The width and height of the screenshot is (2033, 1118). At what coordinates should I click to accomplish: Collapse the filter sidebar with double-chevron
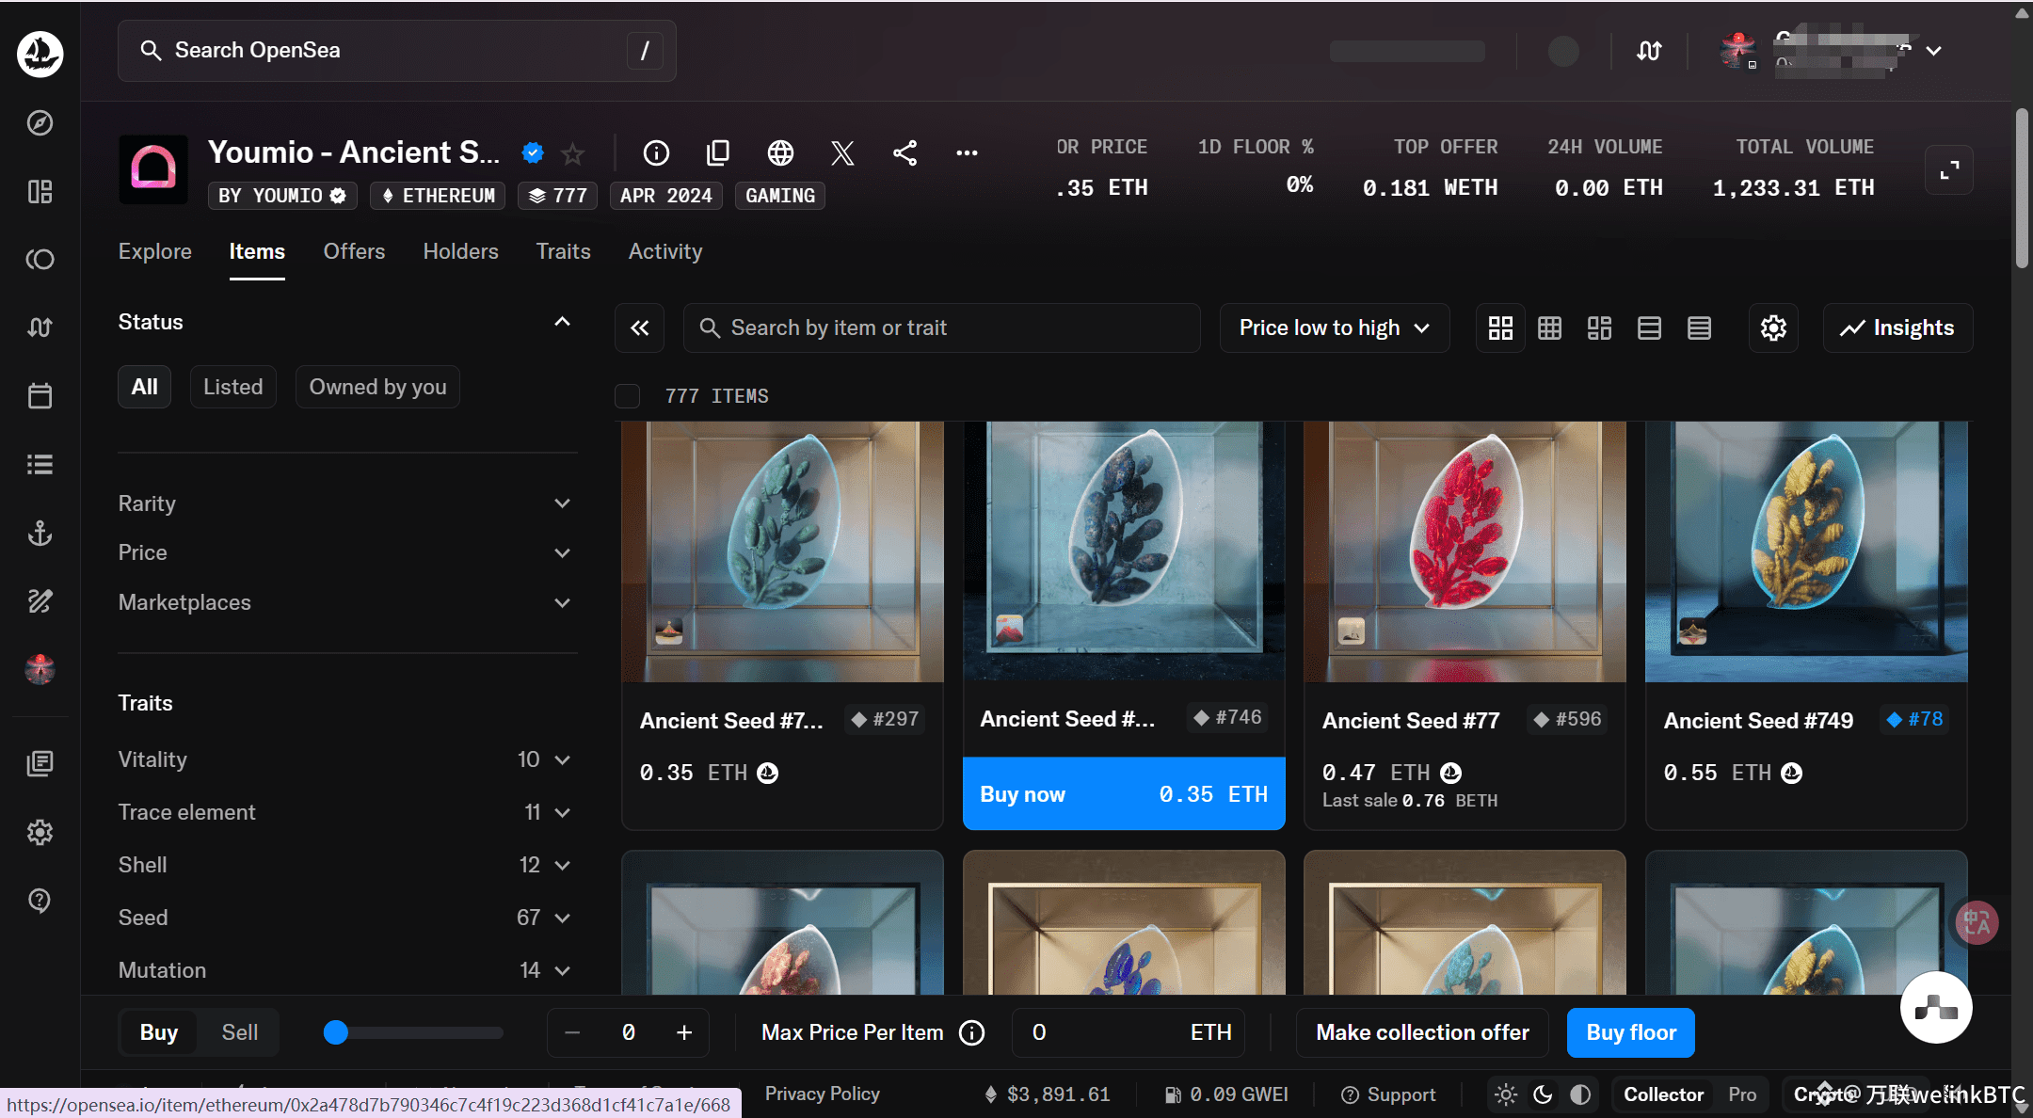tap(640, 327)
